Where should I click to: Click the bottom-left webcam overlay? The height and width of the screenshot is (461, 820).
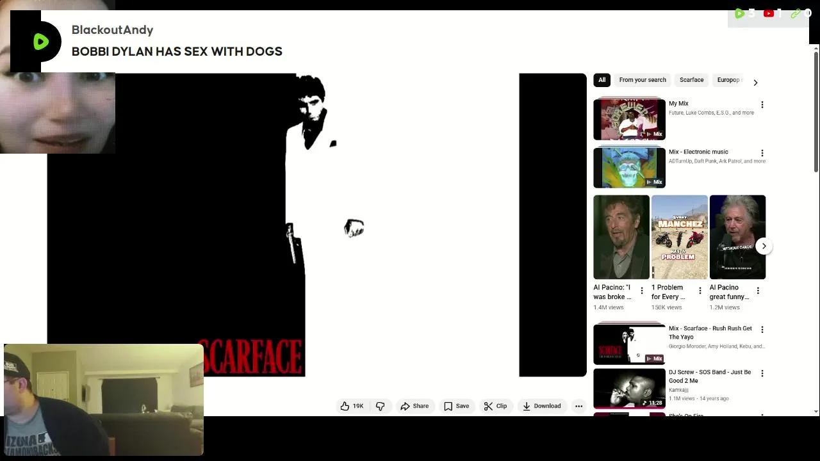103,400
